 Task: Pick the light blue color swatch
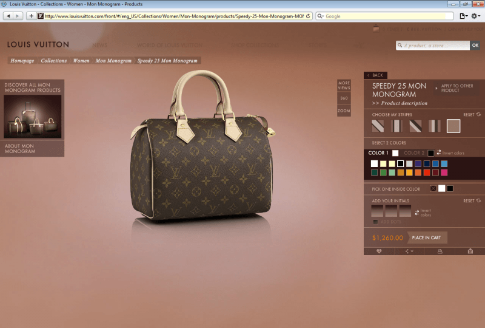tap(444, 163)
